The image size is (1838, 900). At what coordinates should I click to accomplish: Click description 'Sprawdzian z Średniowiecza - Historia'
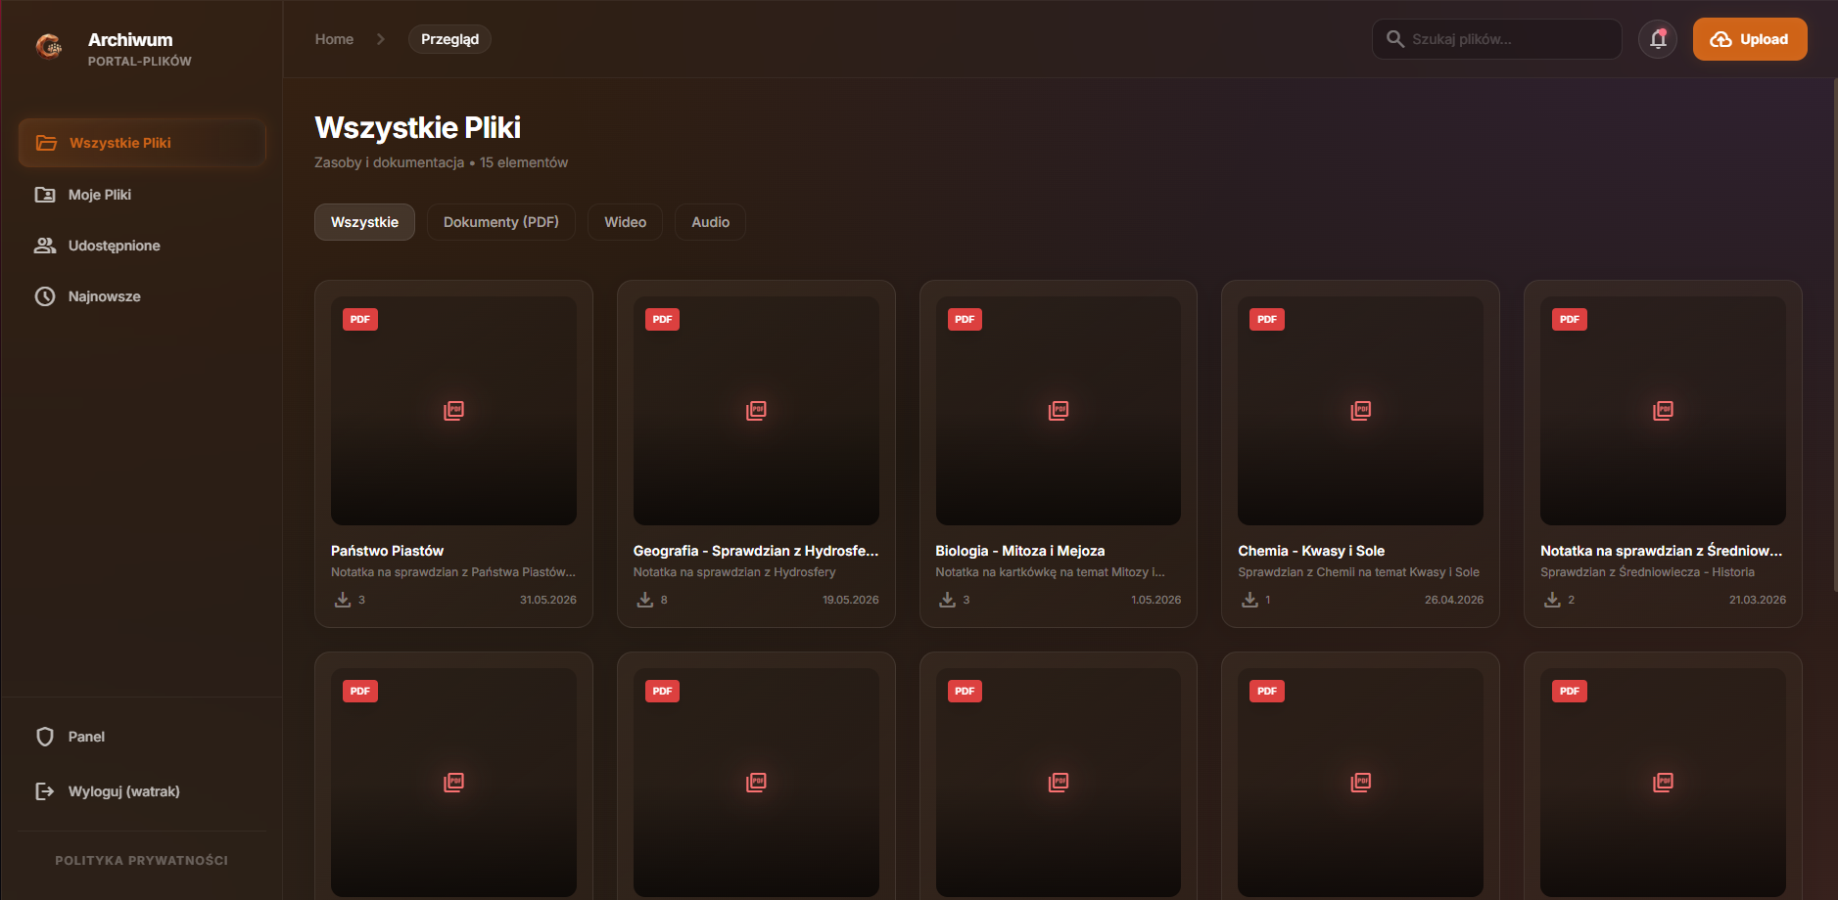[1647, 572]
